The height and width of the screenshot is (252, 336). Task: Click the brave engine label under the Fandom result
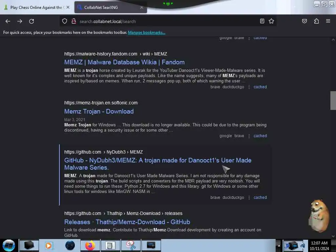click(215, 87)
